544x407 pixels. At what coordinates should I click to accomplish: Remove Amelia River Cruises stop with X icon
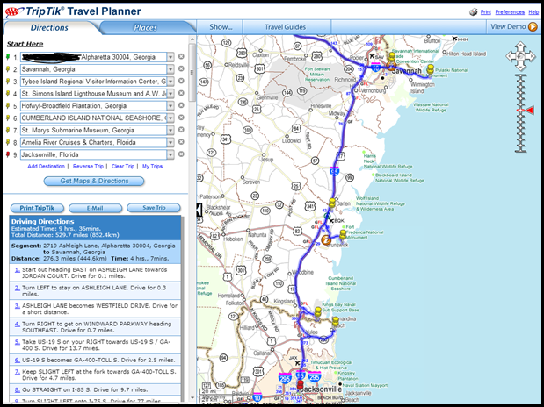[x=181, y=142]
